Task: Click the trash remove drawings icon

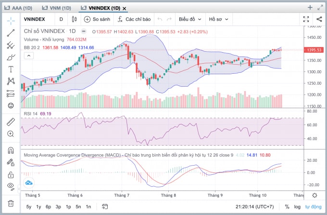Action: [11, 203]
